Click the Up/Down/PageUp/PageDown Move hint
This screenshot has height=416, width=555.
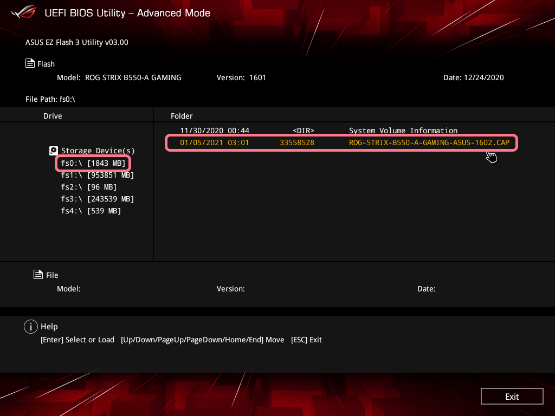[x=203, y=340]
